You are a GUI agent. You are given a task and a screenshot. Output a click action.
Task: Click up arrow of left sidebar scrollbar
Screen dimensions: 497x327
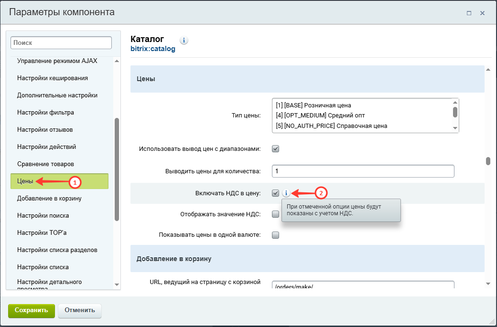(117, 61)
